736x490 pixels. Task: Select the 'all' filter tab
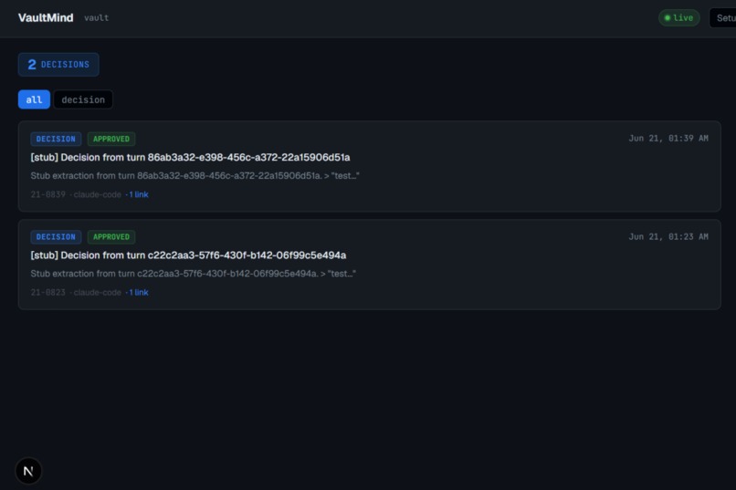point(34,99)
